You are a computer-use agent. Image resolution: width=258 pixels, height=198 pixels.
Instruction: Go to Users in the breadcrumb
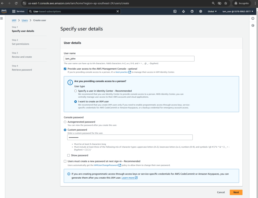point(25,20)
